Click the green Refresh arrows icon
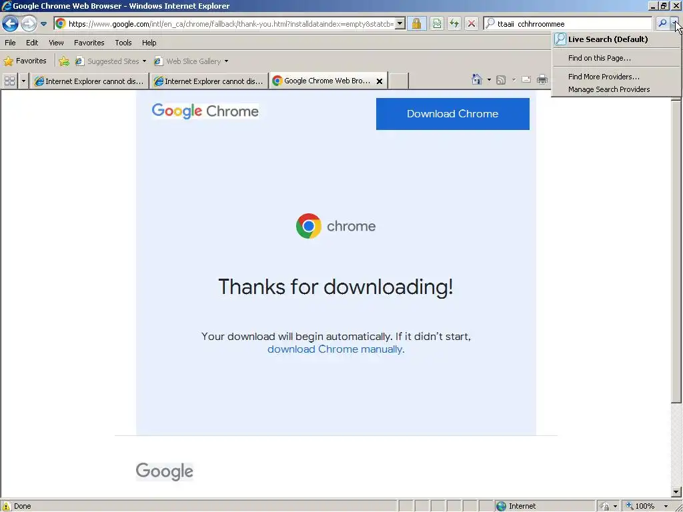The width and height of the screenshot is (683, 512). 454,23
